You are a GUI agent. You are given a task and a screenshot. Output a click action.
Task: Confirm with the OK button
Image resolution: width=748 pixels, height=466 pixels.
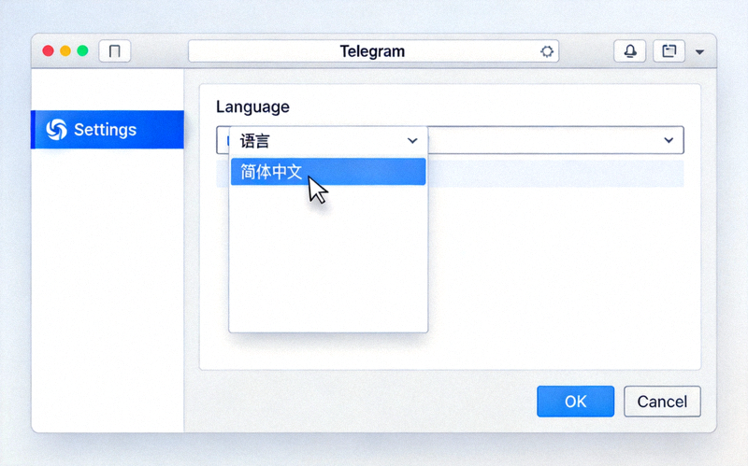click(x=575, y=402)
